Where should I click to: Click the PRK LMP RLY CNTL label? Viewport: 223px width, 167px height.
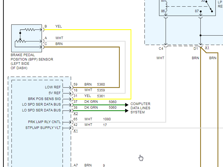tap(44, 122)
